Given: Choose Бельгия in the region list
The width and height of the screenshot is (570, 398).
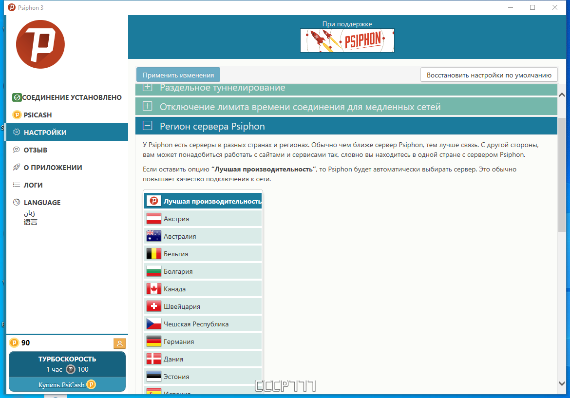Looking at the screenshot, I should [203, 254].
